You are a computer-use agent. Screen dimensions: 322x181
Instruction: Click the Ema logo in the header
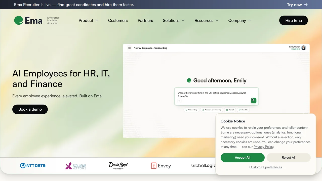coord(37,20)
